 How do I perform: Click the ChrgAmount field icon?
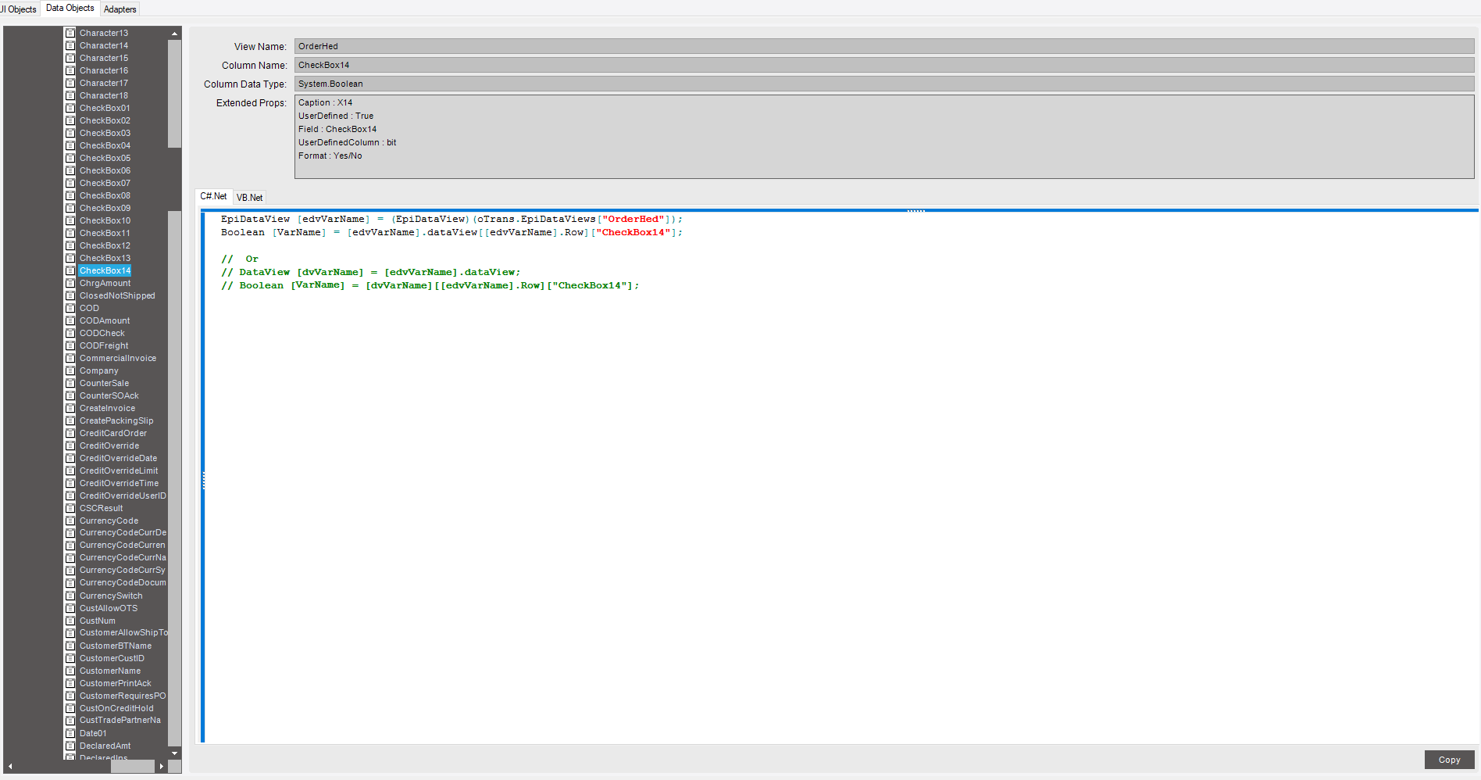tap(71, 283)
